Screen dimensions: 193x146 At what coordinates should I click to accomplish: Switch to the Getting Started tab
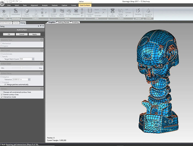coord(64,22)
